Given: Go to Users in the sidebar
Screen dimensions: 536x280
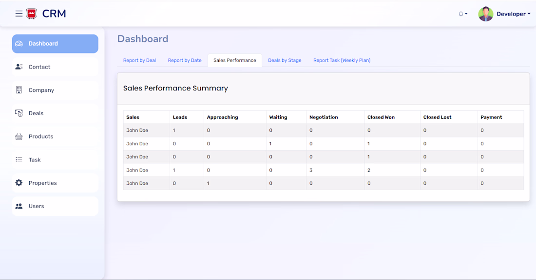Looking at the screenshot, I should point(55,206).
